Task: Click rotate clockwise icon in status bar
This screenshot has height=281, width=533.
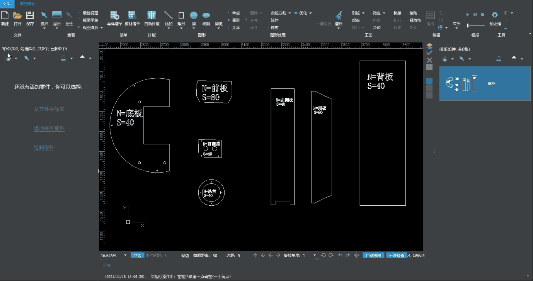Action: click(331, 255)
